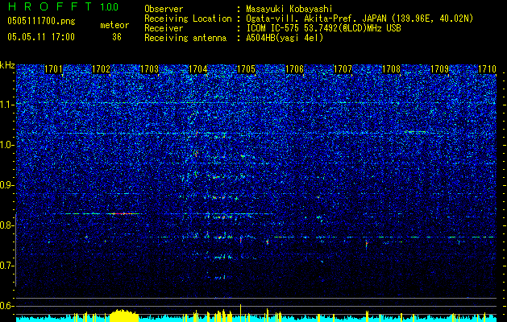The image size is (507, 322).
Task: Click the Receiving antenna label
Action: point(185,38)
